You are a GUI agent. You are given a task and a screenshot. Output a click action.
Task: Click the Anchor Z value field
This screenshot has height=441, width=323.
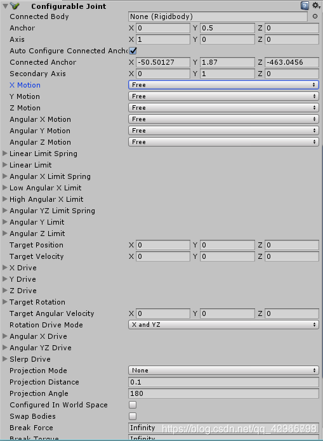(x=292, y=28)
